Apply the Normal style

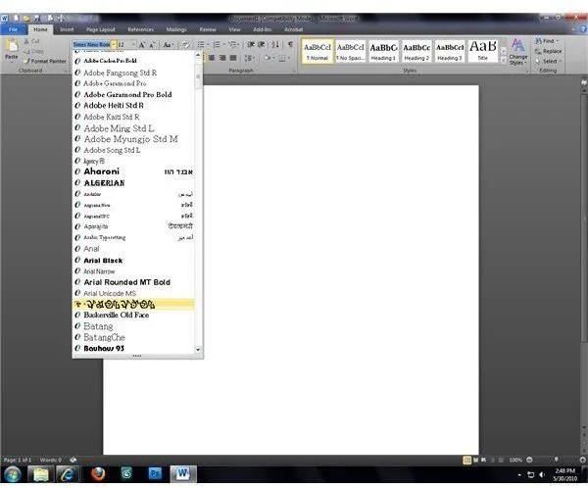318,51
